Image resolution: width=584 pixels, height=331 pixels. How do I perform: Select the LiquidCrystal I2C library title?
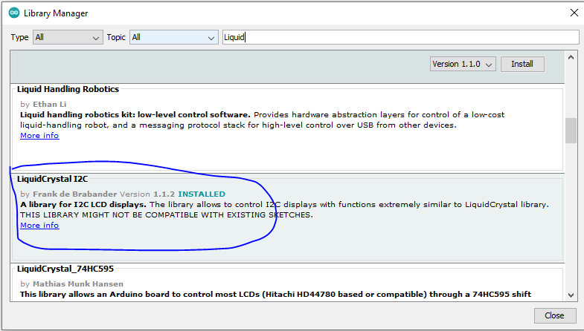pos(53,179)
